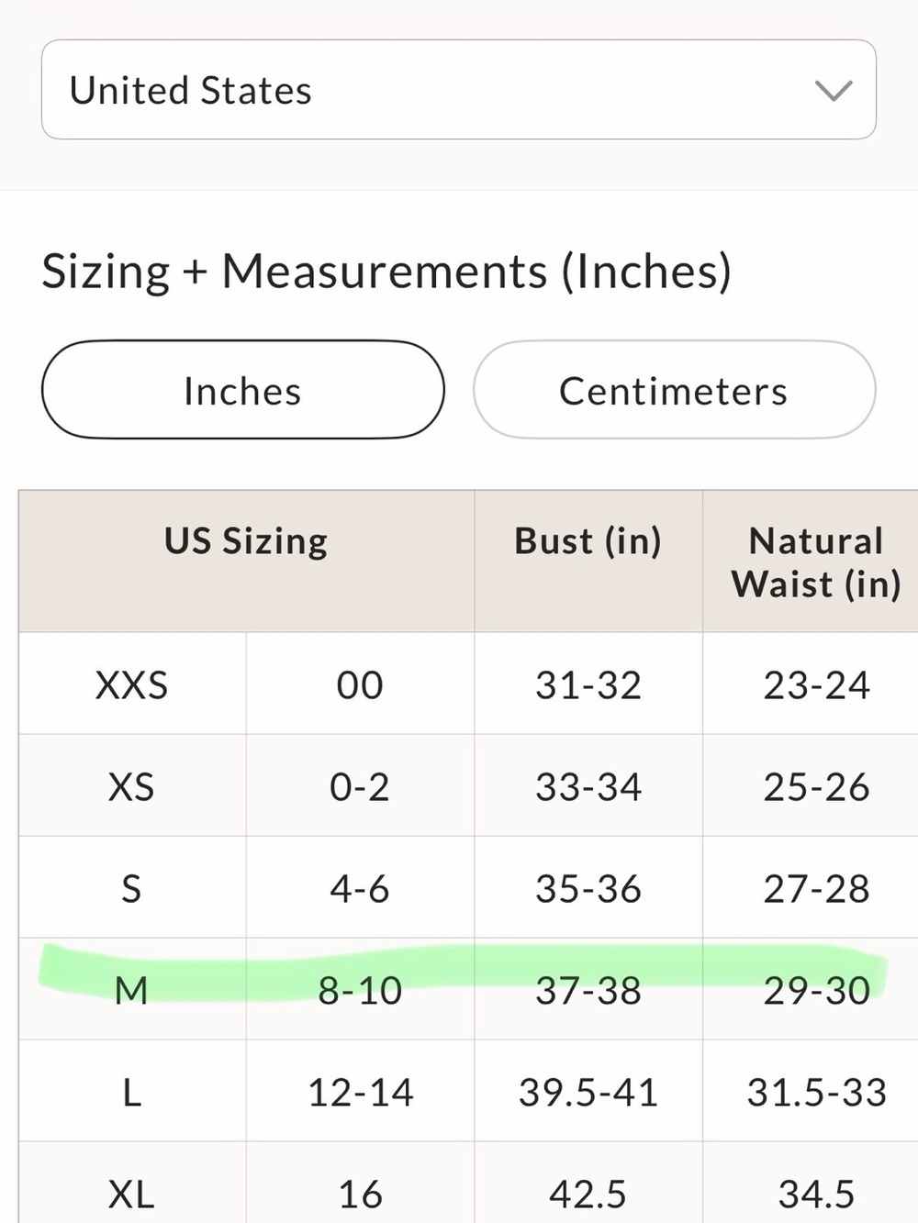Select the XS size row label
Image resolution: width=918 pixels, height=1223 pixels.
(x=132, y=786)
